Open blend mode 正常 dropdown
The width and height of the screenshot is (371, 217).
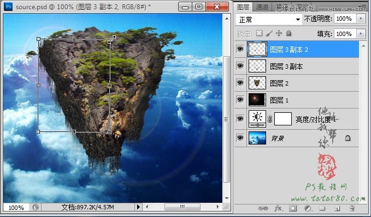(269, 20)
